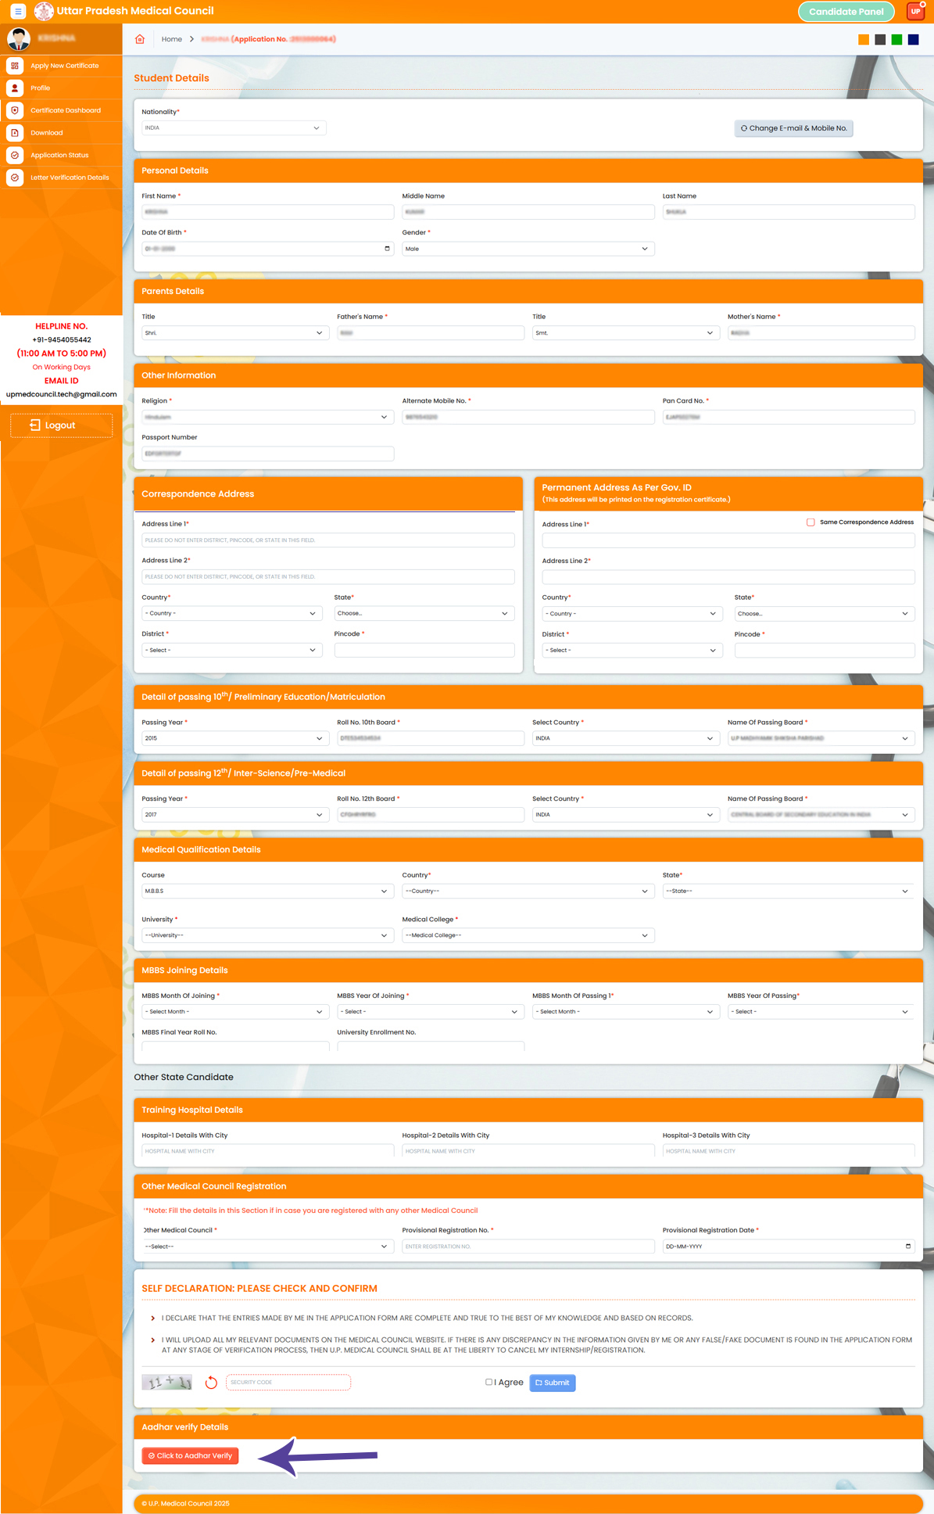Click the Click to Aadhar Verify button
The image size is (934, 1514).
click(x=190, y=1455)
